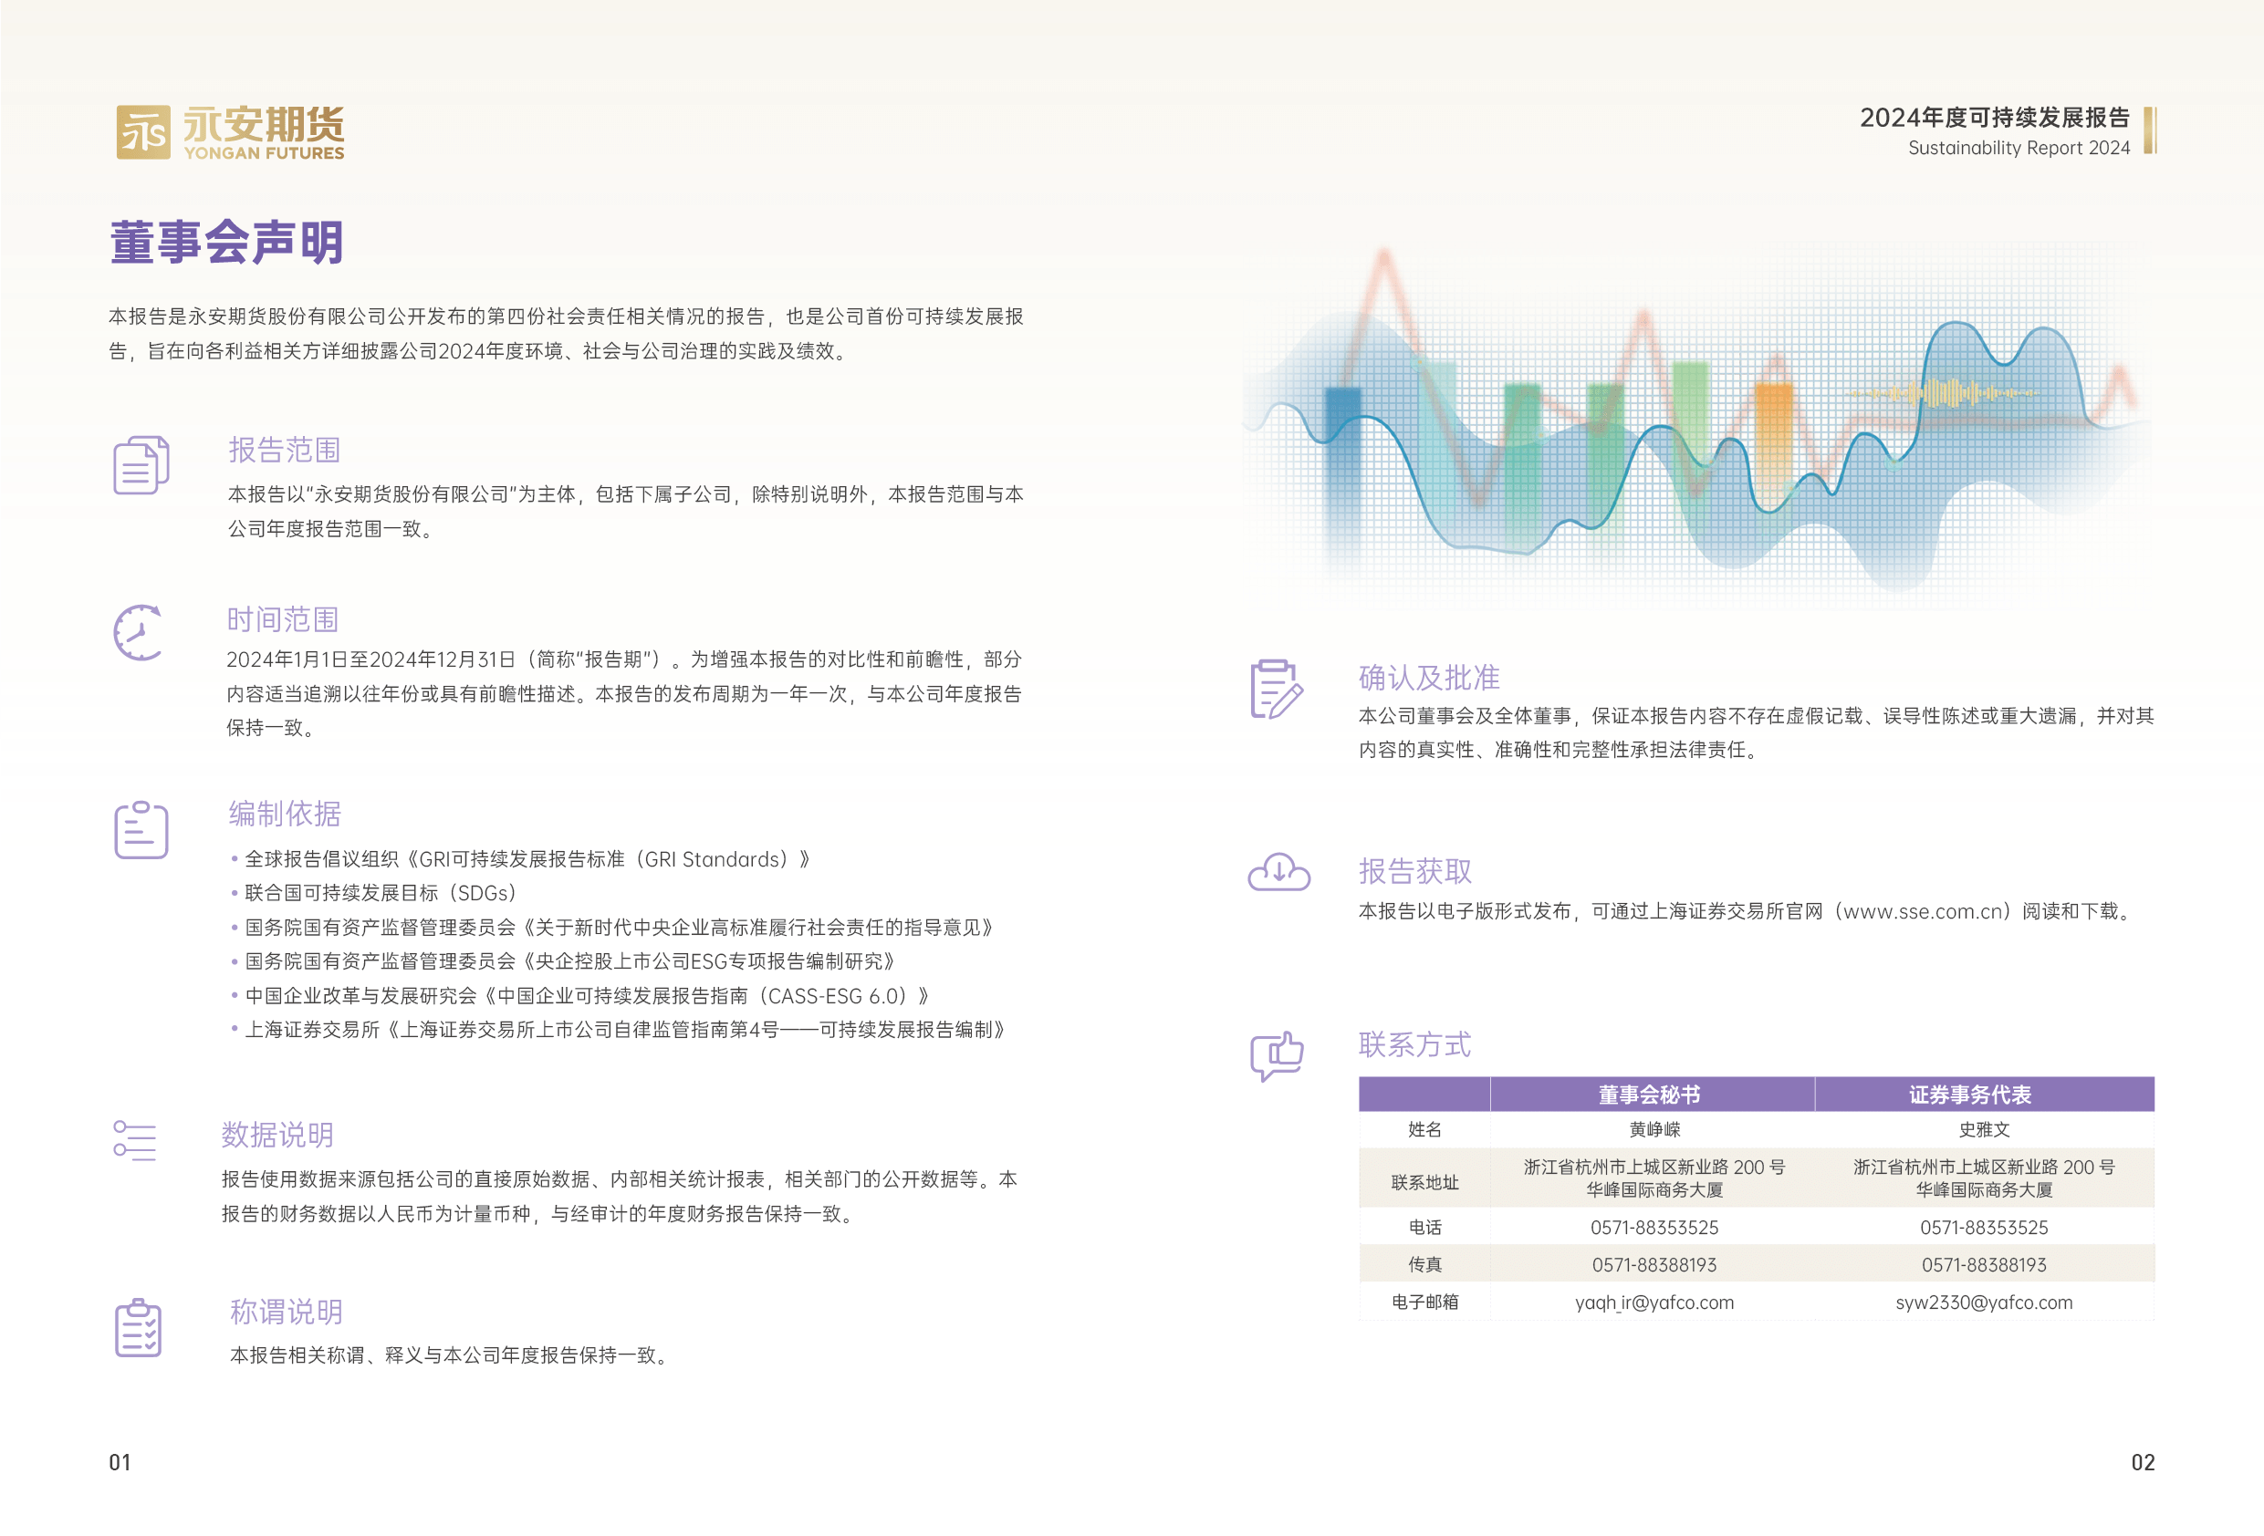This screenshot has width=2264, height=1536.
Task: Click the 董事会秘书 phone number 0571-88353525
Action: tap(1654, 1227)
